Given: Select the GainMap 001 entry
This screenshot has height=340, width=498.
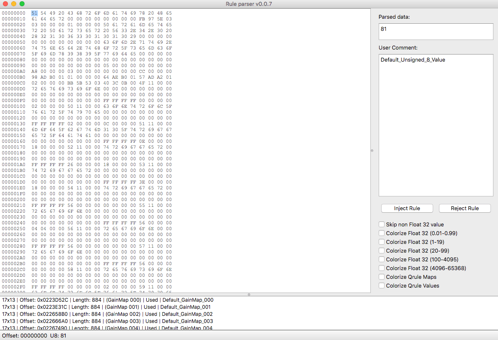Looking at the screenshot, I should tap(108, 307).
